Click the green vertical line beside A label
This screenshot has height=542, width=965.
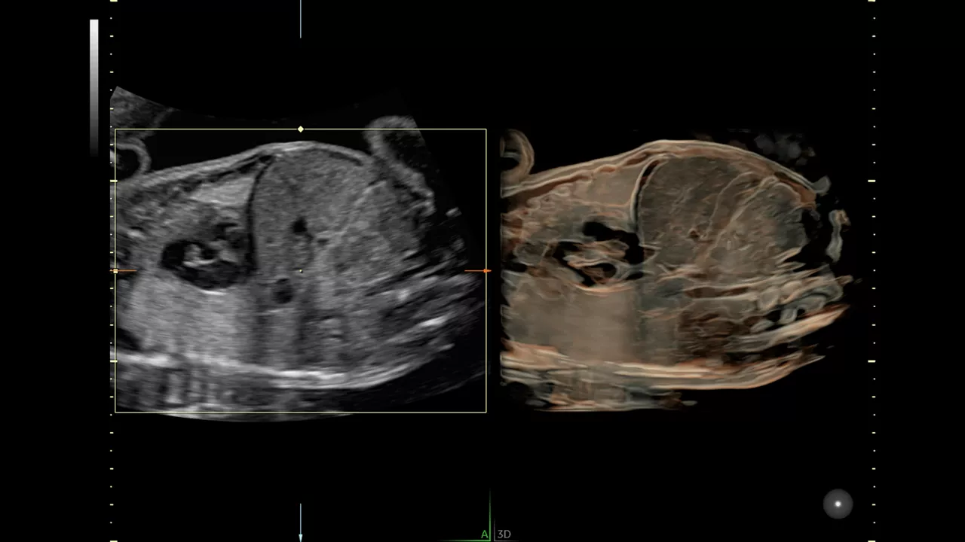491,516
